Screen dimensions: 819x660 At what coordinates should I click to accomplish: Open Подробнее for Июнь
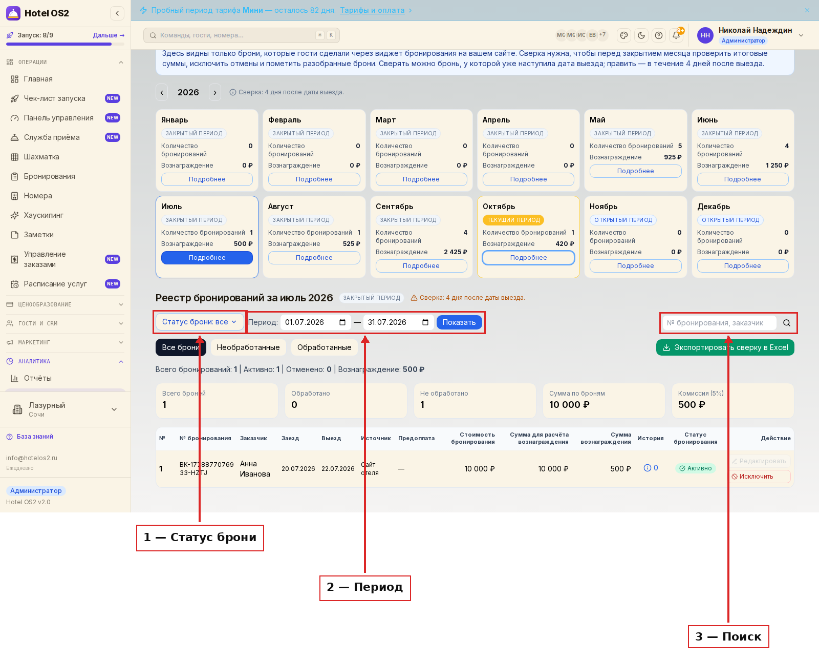742,179
